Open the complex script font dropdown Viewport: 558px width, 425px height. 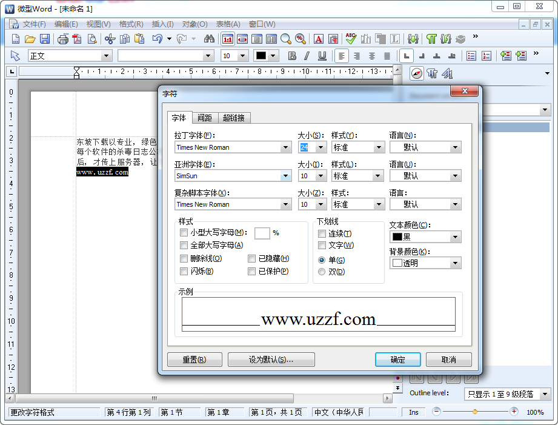(285, 204)
